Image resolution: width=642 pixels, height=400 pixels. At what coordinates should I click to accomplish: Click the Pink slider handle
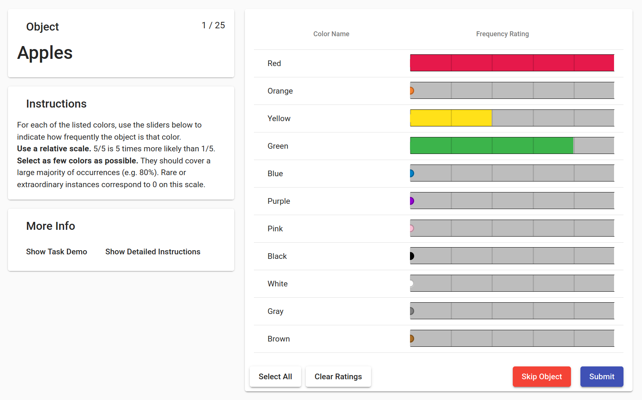coord(411,228)
